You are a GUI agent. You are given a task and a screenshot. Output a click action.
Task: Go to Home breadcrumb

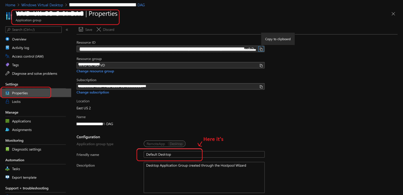9,5
